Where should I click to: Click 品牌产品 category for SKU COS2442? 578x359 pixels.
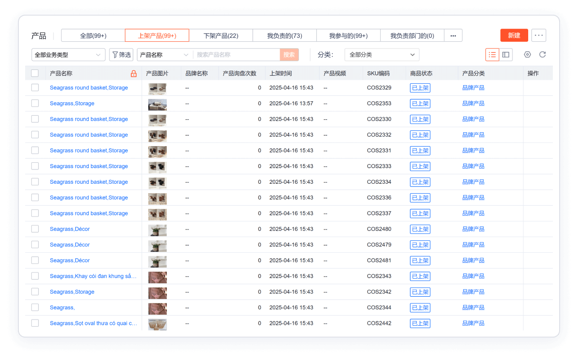(x=473, y=323)
